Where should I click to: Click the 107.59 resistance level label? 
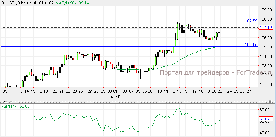[x=251, y=21]
